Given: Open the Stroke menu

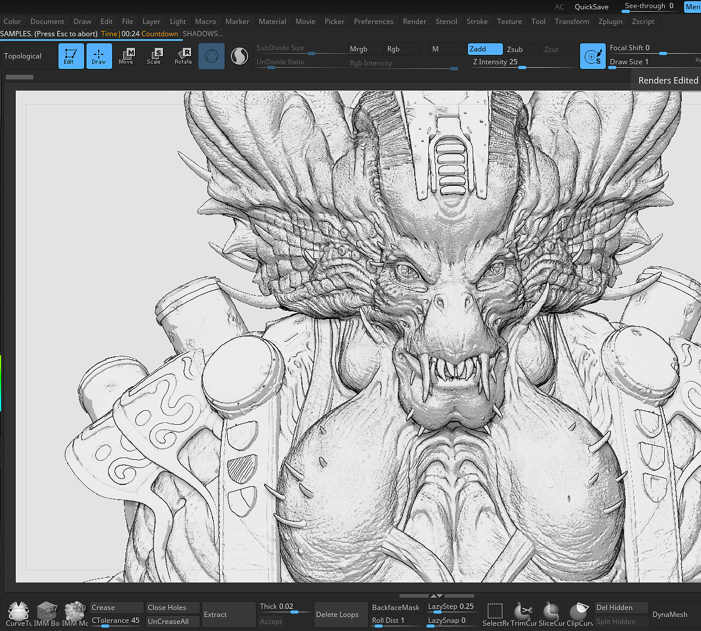Looking at the screenshot, I should click(477, 22).
